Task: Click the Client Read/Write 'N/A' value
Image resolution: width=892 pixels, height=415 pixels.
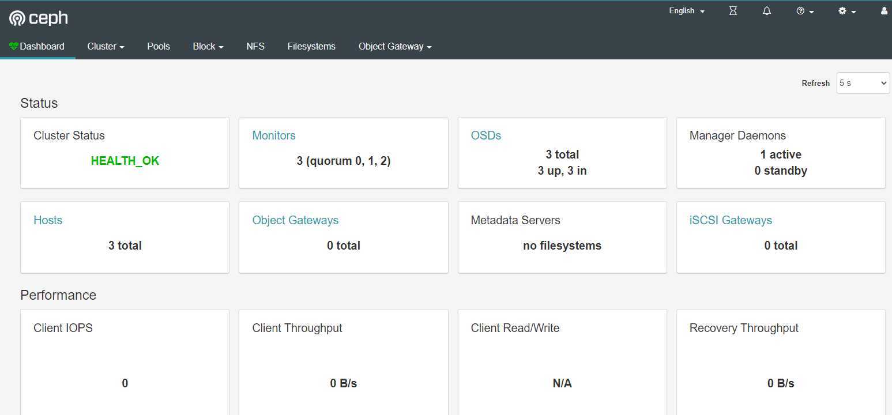Action: (x=562, y=383)
